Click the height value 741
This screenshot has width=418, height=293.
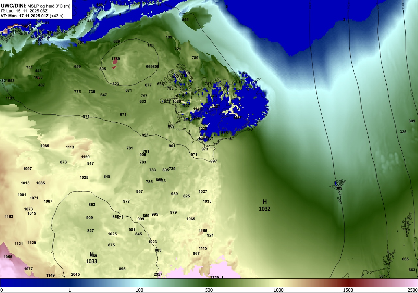29,68
